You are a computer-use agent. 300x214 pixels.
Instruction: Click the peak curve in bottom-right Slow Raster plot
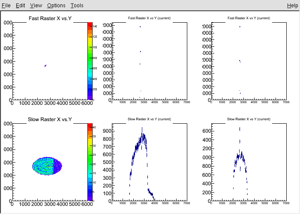(240, 164)
